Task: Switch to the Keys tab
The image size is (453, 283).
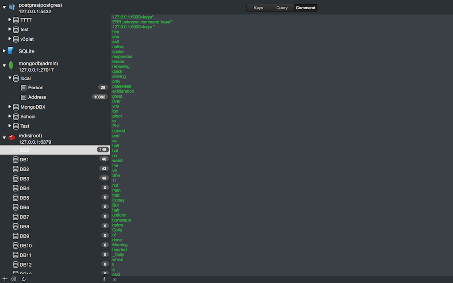Action: 258,8
